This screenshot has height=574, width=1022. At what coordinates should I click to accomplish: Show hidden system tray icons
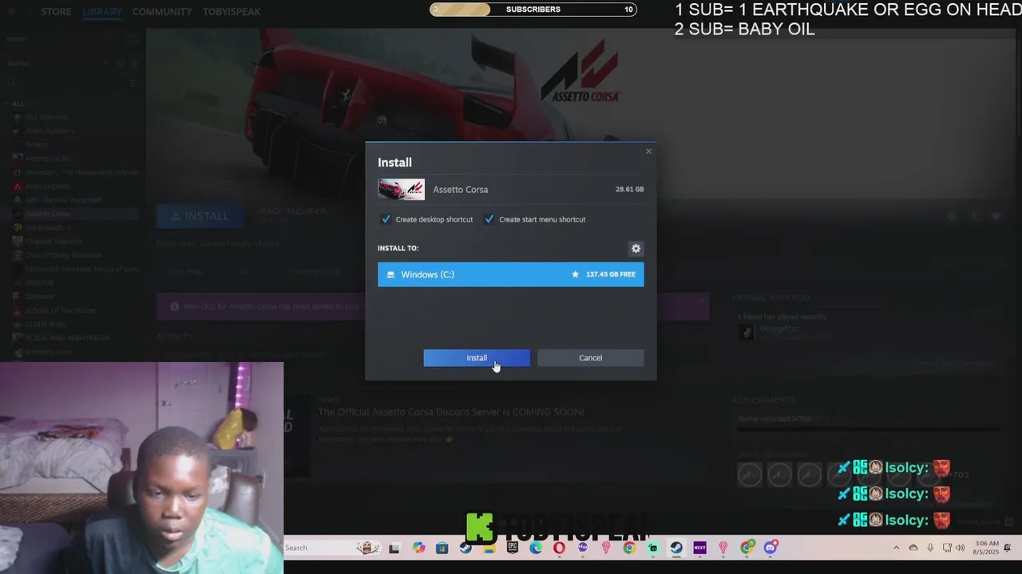(x=896, y=548)
